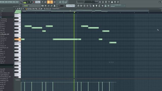Image resolution: width=162 pixels, height=91 pixels.
Task: Toggle the metronome button
Action: 43,2
